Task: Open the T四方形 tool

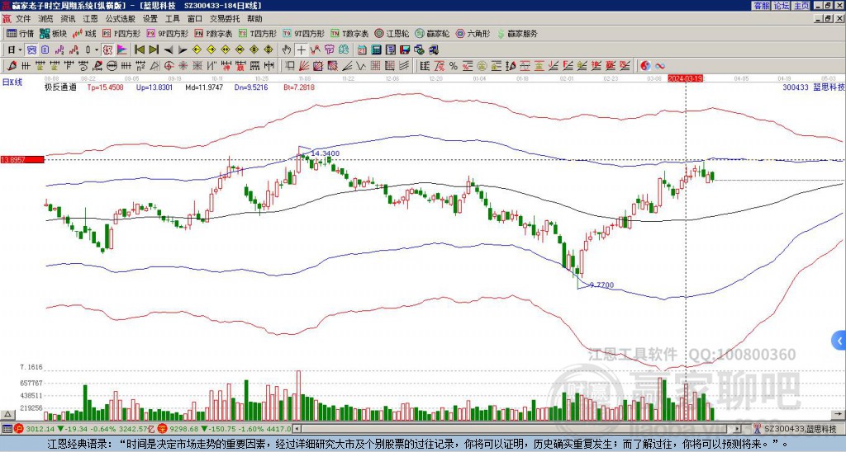Action: coord(258,33)
